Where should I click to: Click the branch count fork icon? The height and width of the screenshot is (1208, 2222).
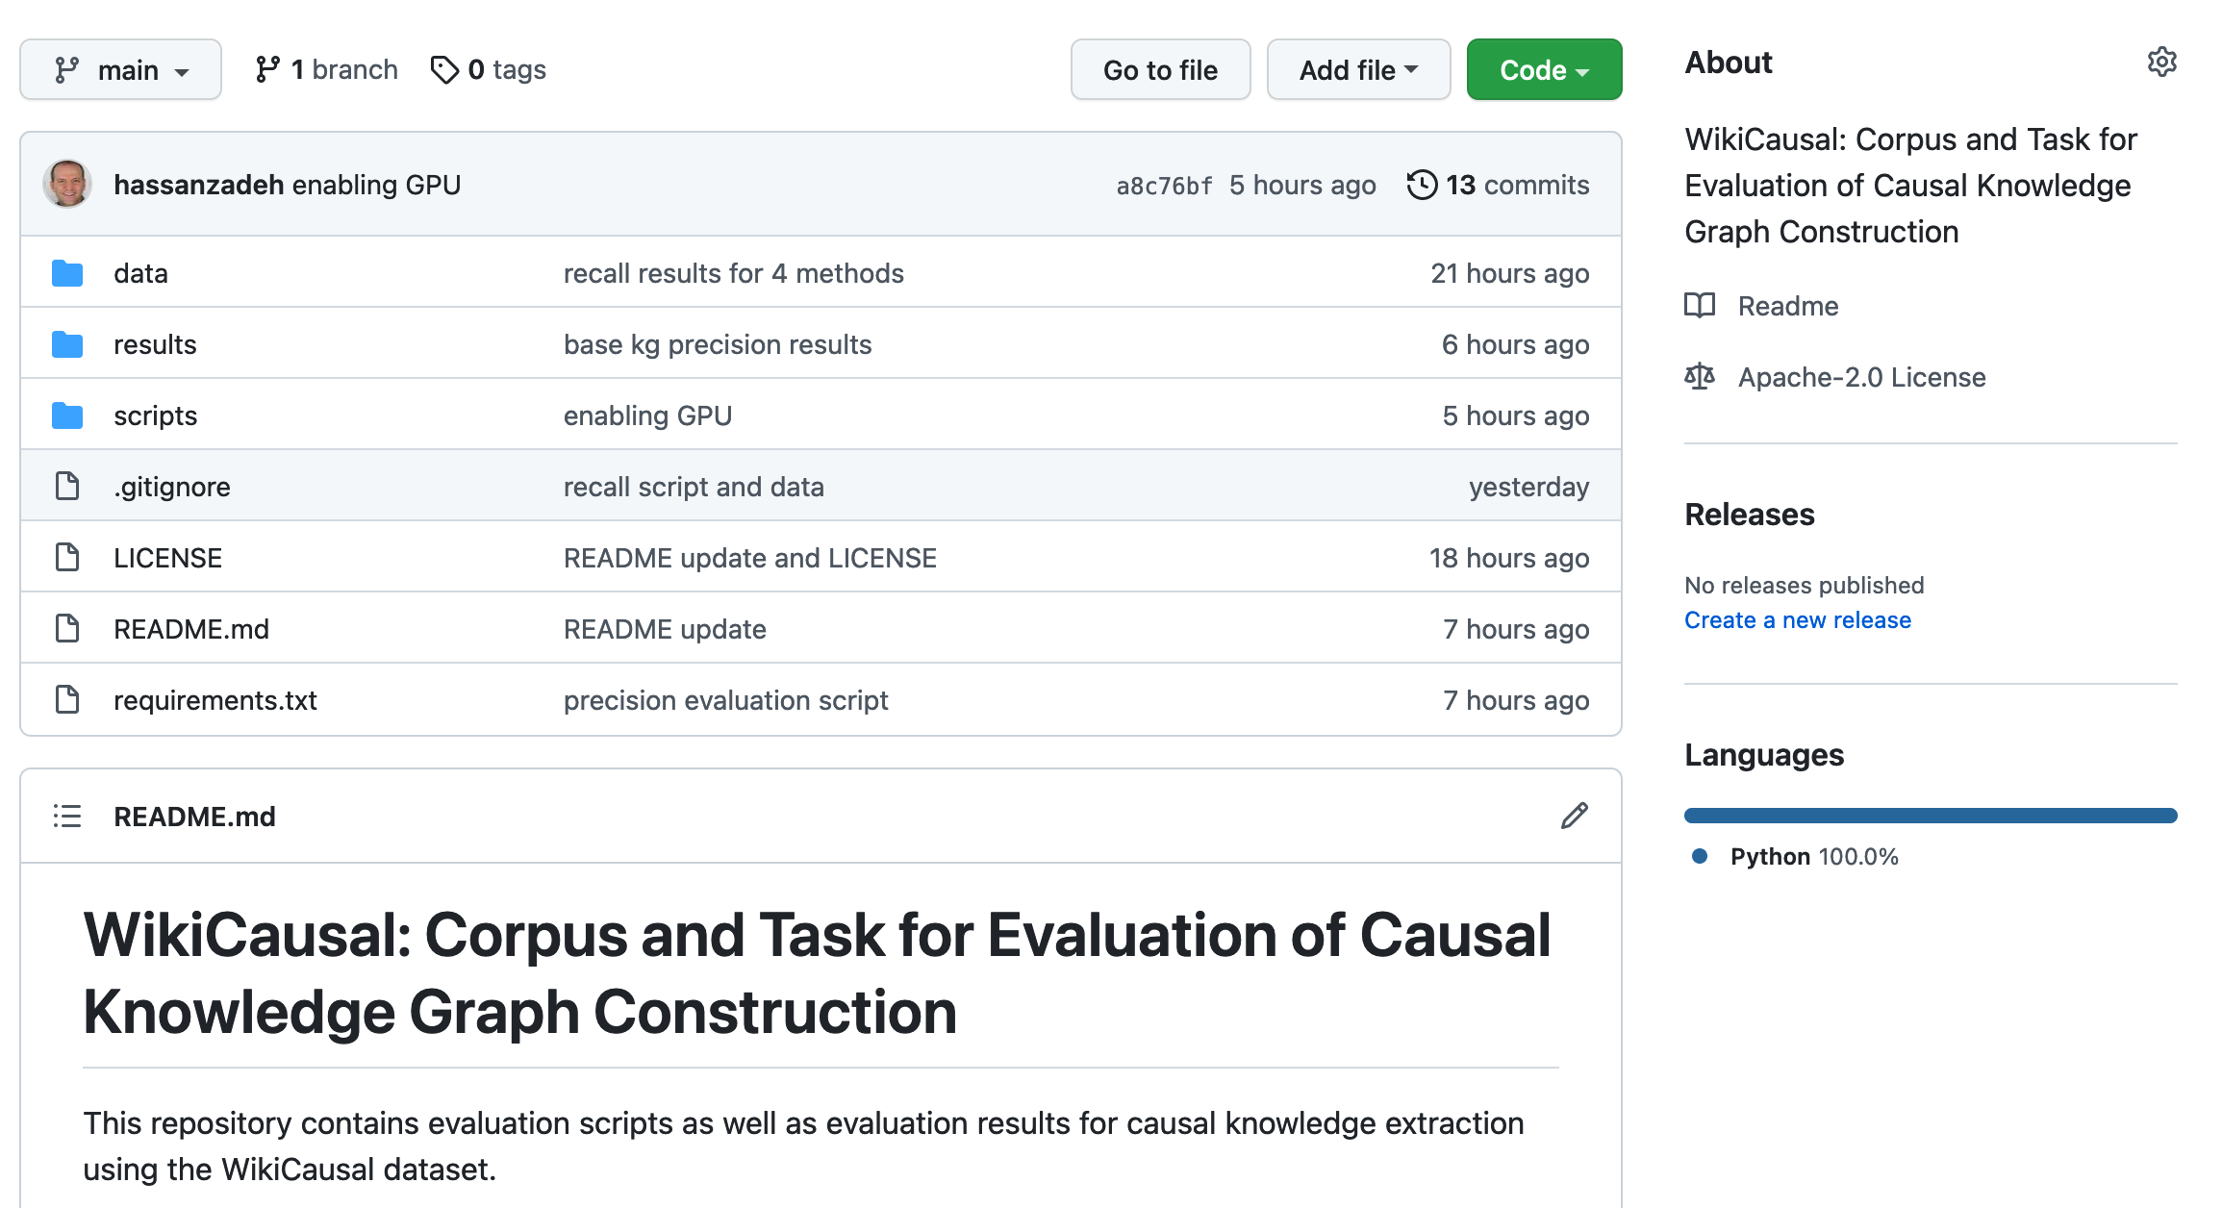[x=267, y=70]
